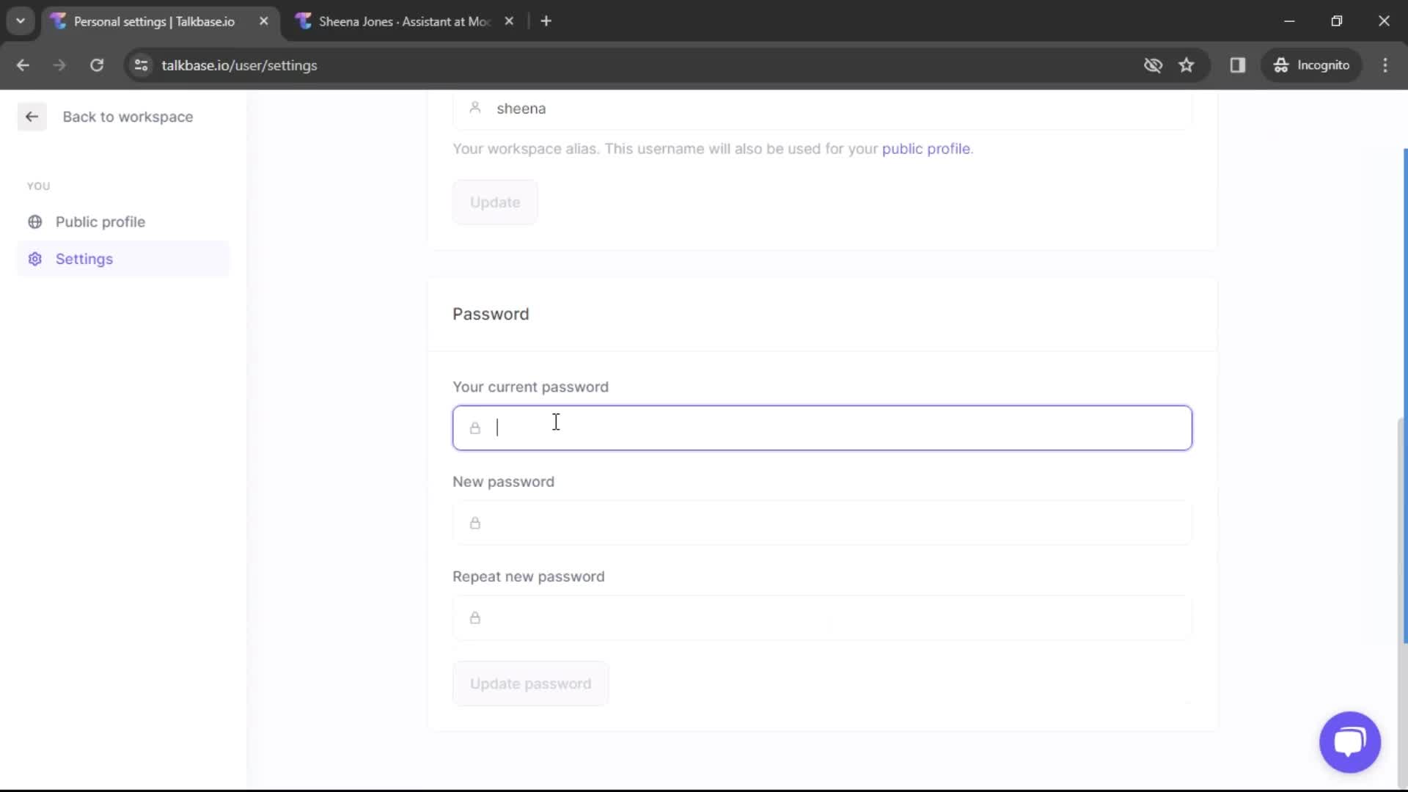
Task: Toggle the eye icon in the address bar
Action: point(1153,65)
